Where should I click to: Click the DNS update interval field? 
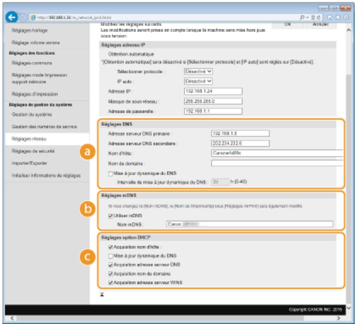coord(220,182)
